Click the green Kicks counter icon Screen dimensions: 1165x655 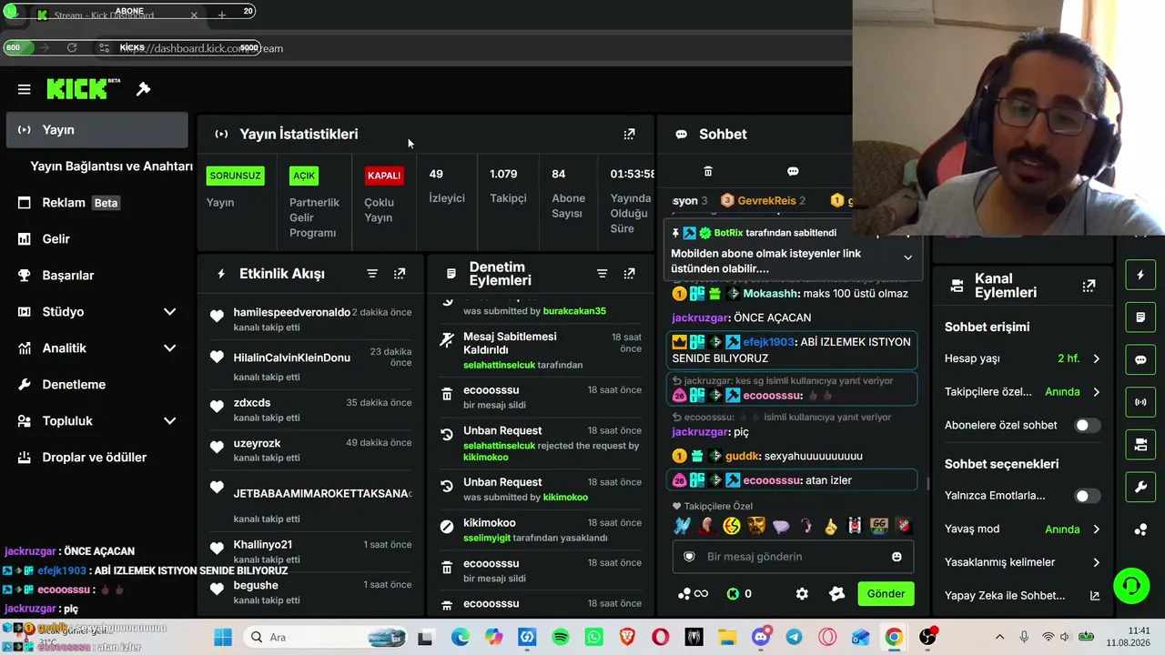(733, 594)
